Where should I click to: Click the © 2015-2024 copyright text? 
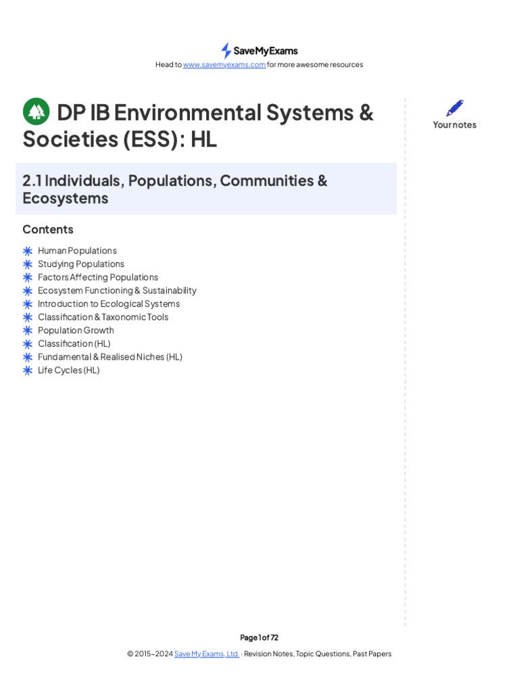(150, 653)
